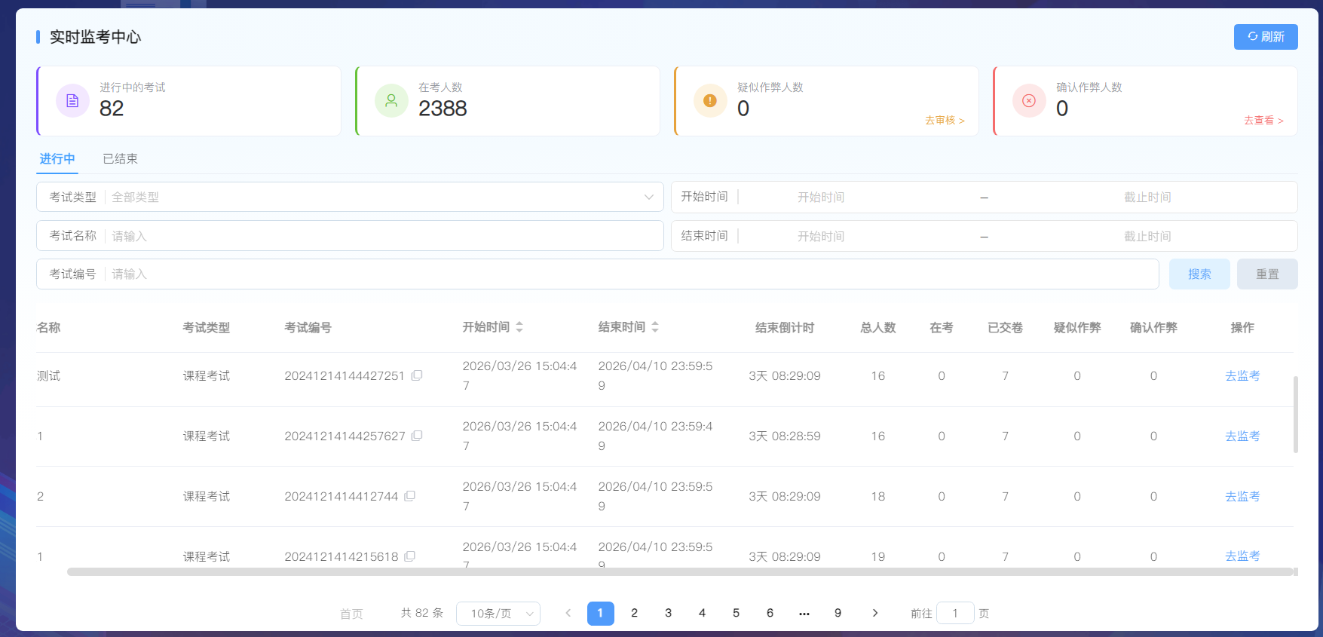Click the countdown cell 3天 08:28:59
The width and height of the screenshot is (1323, 637).
(x=785, y=436)
